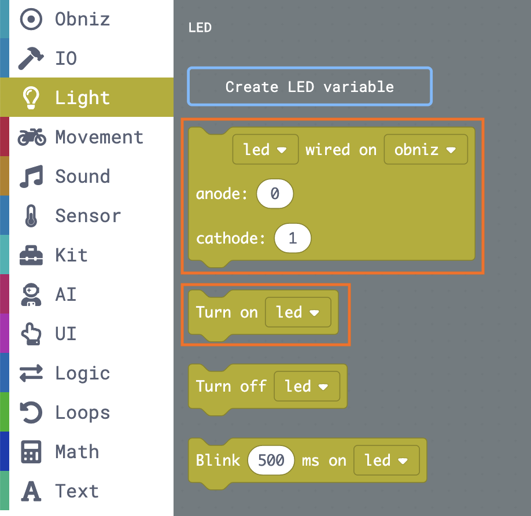This screenshot has width=531, height=516.
Task: Open the Logic category
Action: click(x=87, y=373)
